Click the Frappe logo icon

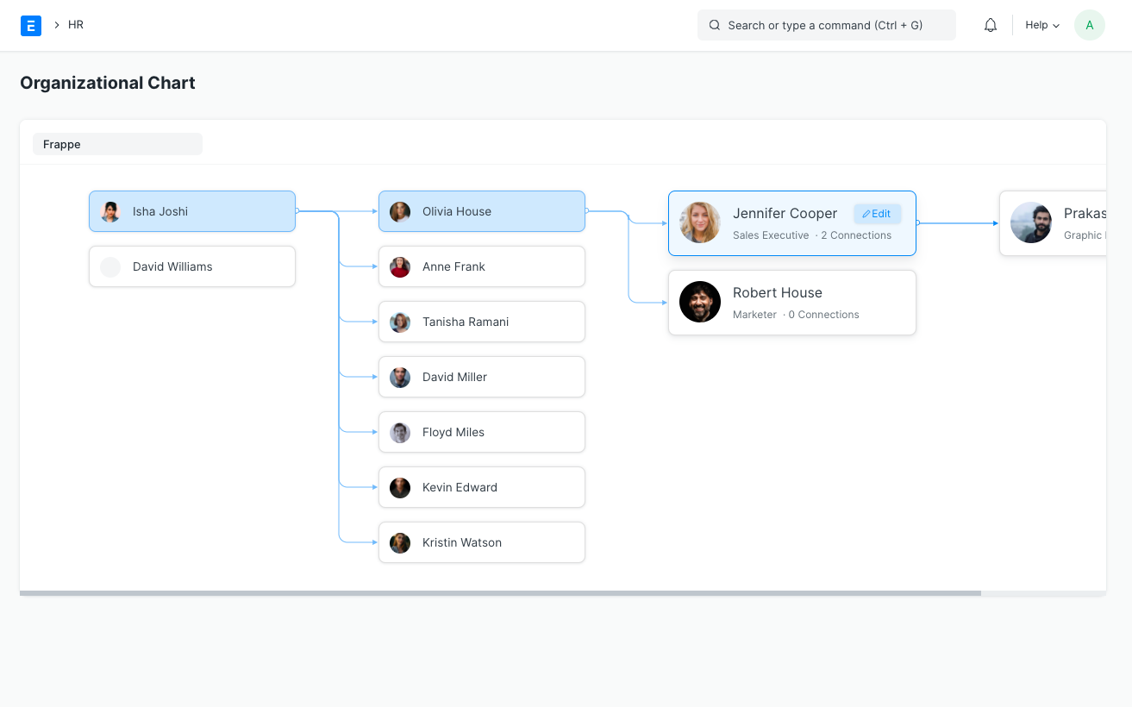click(31, 25)
